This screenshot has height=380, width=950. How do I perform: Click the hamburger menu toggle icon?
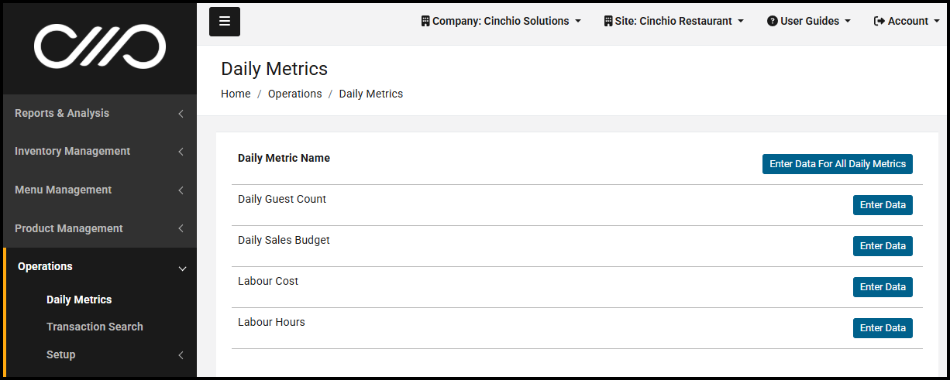click(225, 22)
